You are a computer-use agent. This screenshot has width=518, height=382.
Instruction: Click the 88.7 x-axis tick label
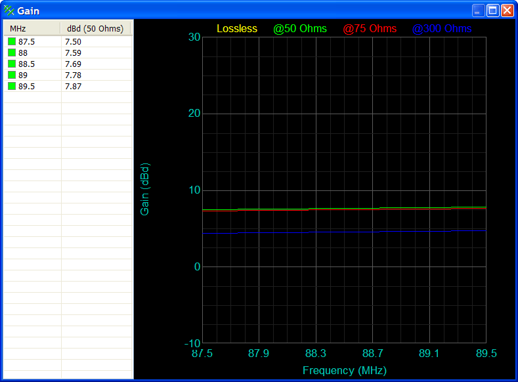point(373,353)
